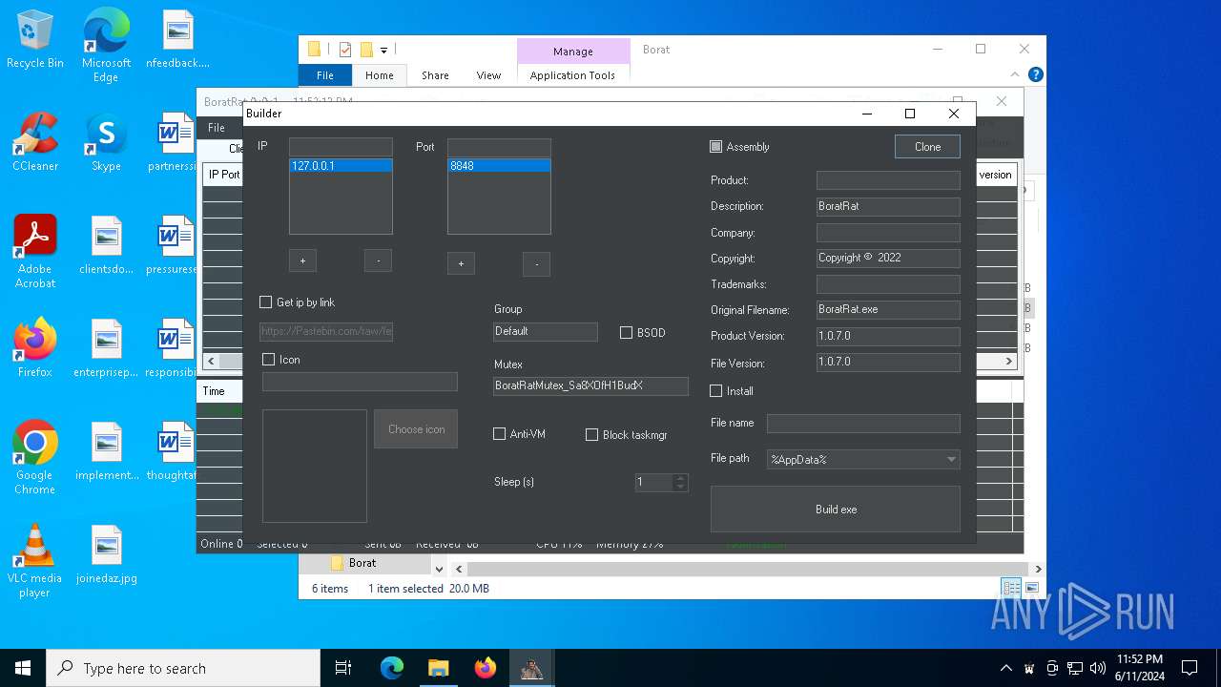Click the Build exe button
Image resolution: width=1221 pixels, height=687 pixels.
click(836, 510)
